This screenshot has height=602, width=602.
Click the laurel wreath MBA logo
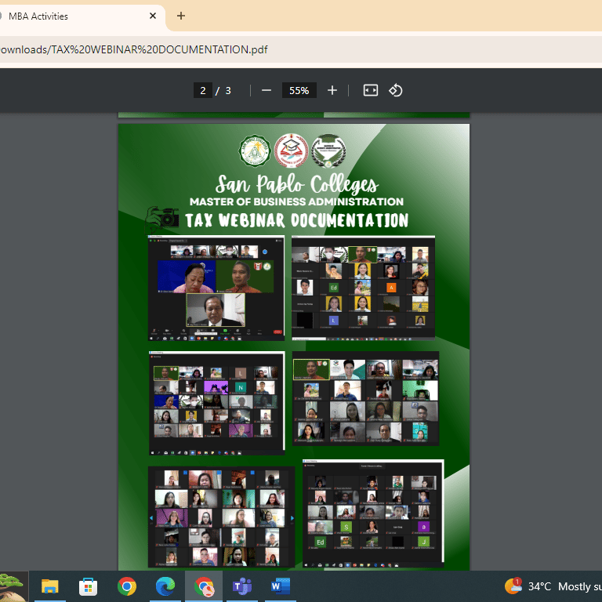point(328,150)
